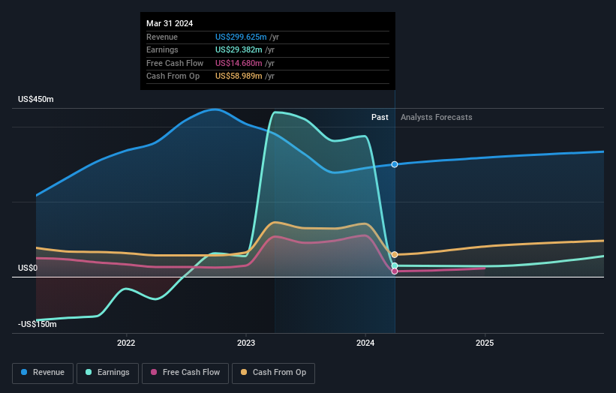Toggle the Earnings legend button

107,373
